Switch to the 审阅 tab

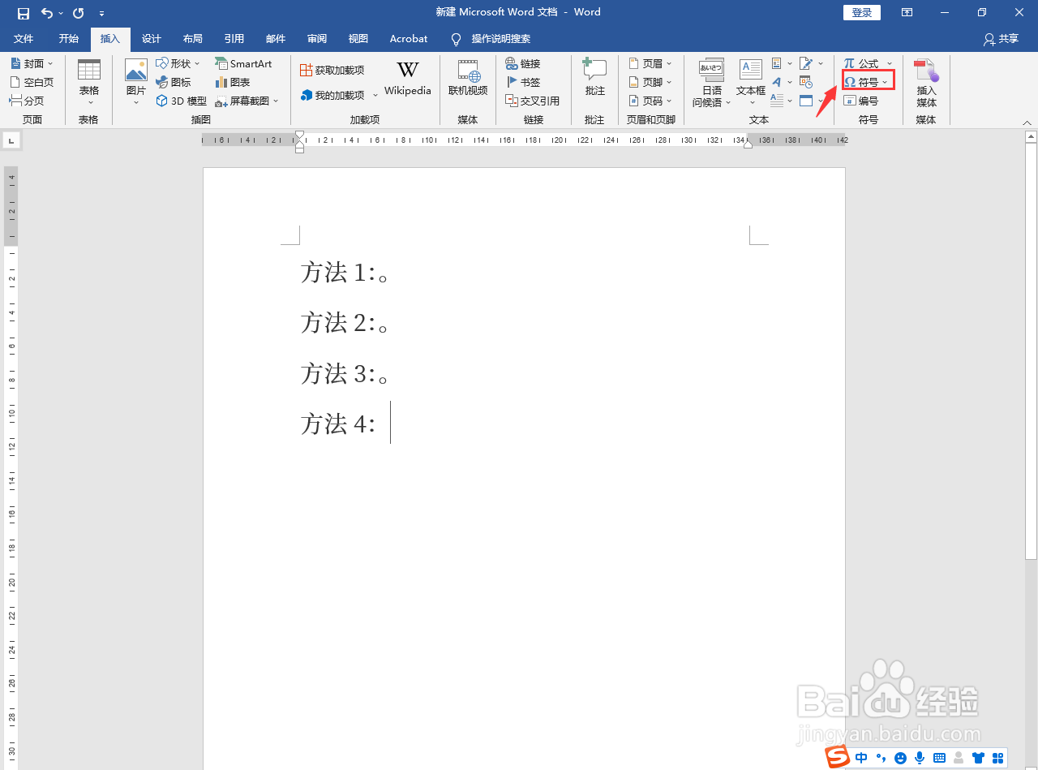pos(317,38)
